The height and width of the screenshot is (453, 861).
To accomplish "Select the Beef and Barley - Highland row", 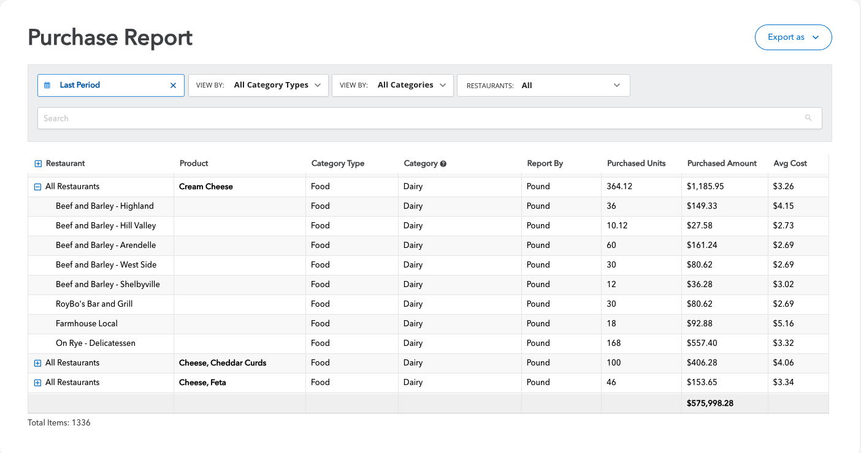I will (x=104, y=206).
